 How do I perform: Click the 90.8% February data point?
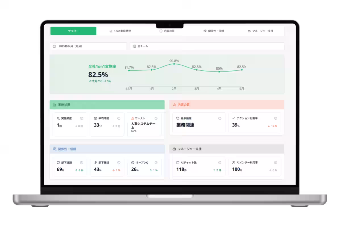(x=174, y=64)
